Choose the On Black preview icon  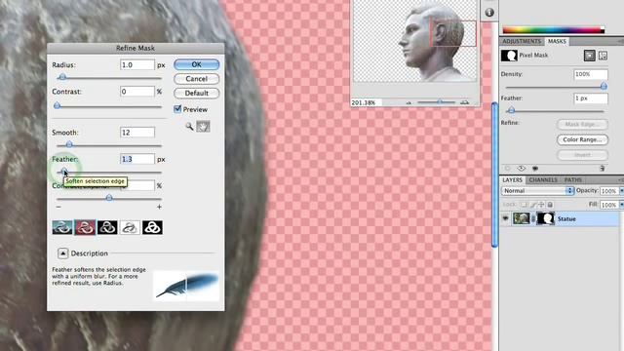pos(107,227)
